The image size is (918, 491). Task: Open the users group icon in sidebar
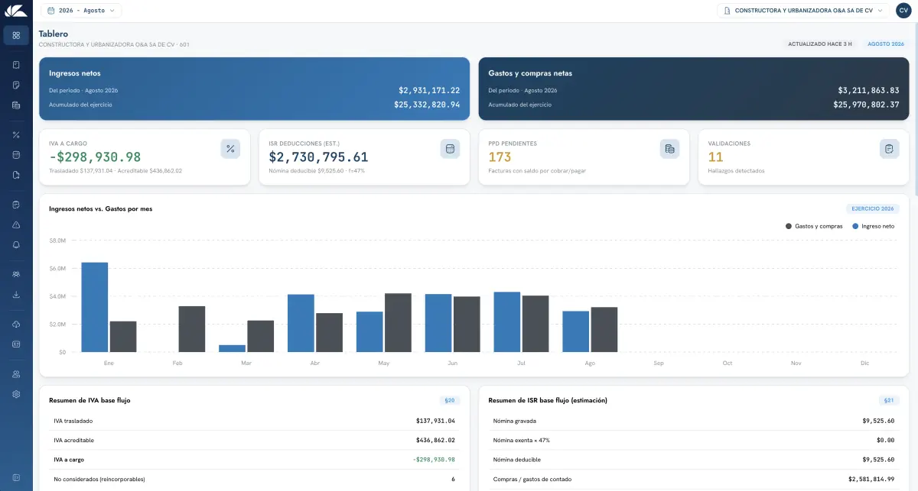pos(16,274)
